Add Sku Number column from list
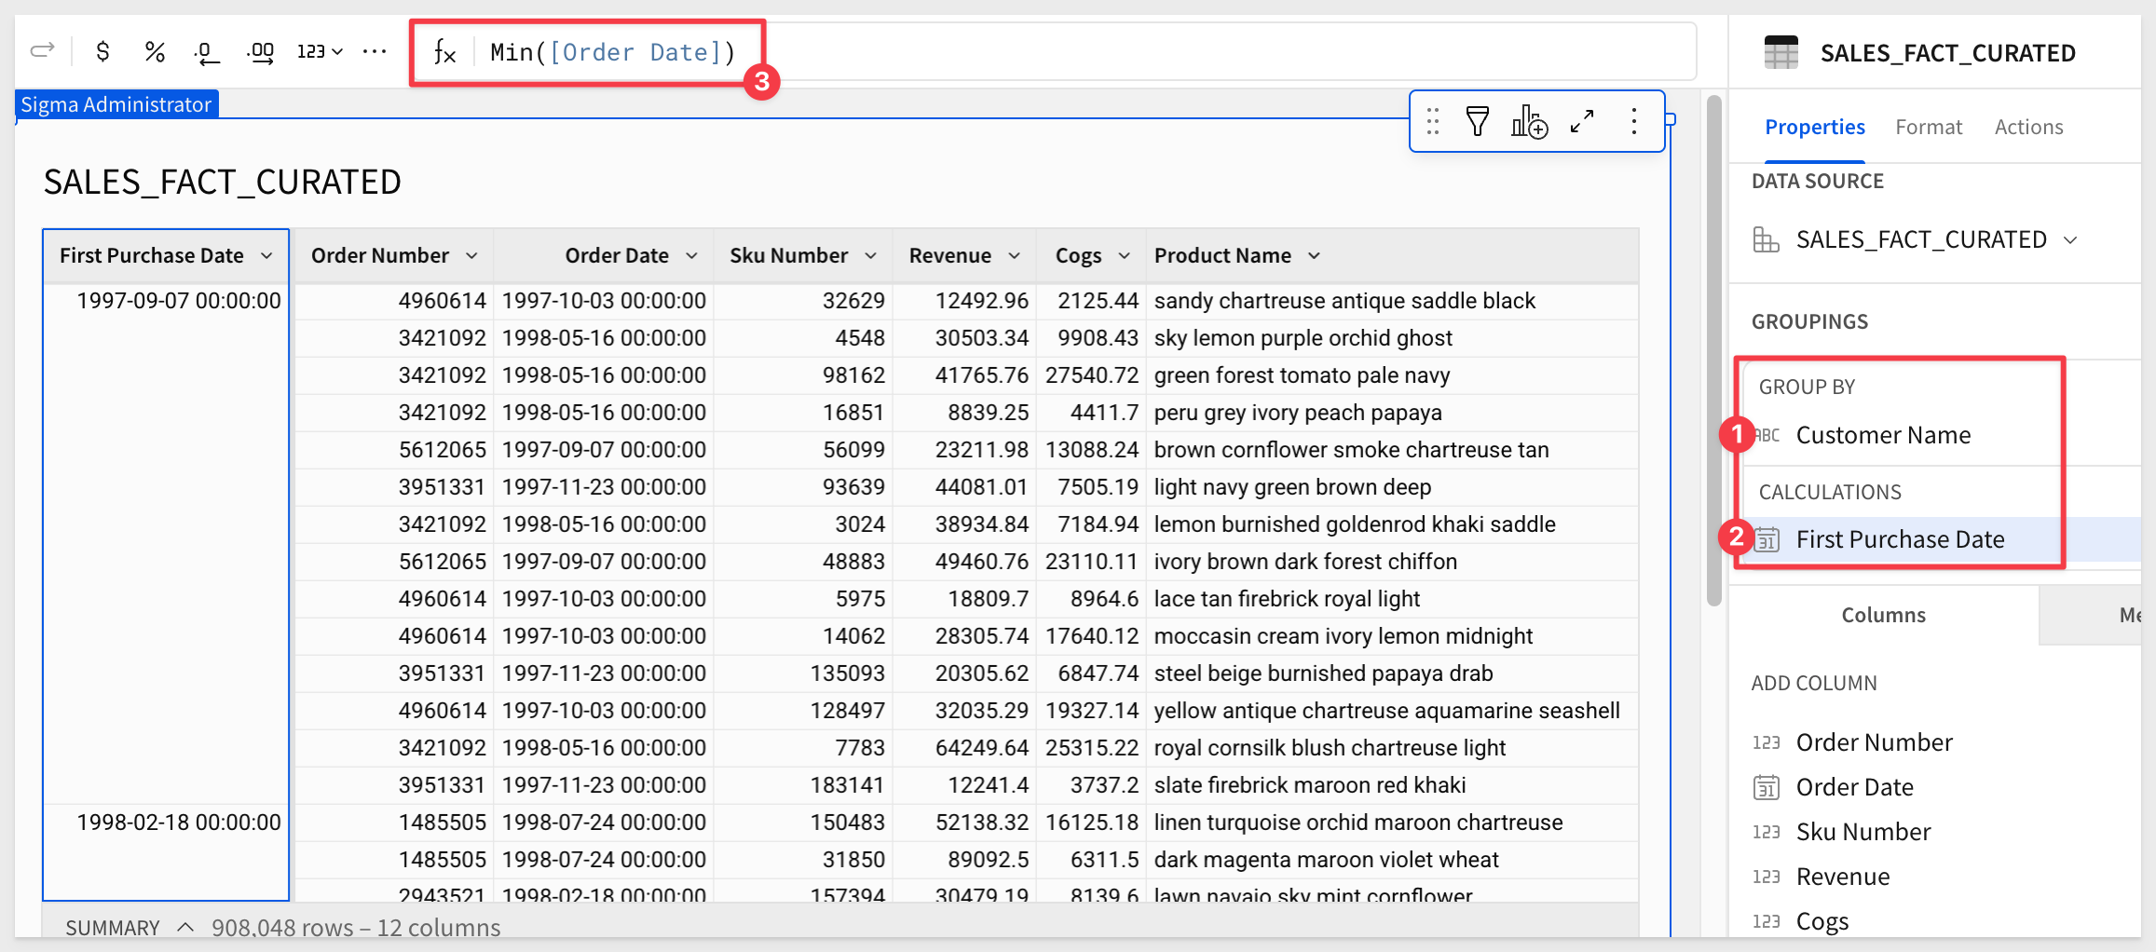This screenshot has width=2156, height=952. (1863, 832)
